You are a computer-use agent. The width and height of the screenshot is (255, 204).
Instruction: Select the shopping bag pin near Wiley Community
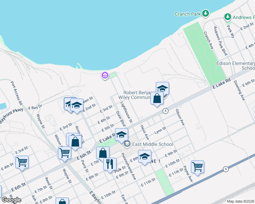[157, 99]
